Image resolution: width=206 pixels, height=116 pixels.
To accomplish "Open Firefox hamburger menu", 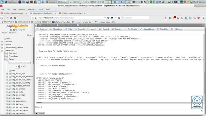I will [203, 18].
